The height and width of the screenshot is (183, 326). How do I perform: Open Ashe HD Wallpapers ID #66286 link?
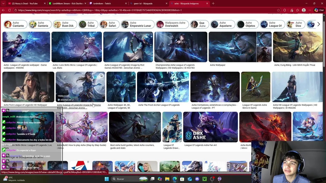point(295,106)
